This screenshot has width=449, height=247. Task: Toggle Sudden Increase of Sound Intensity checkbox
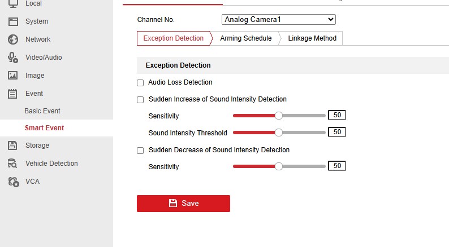coord(140,100)
